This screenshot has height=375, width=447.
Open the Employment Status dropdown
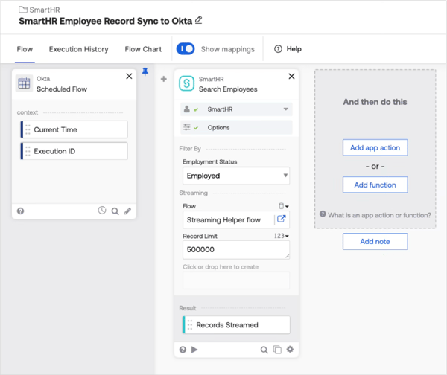(236, 176)
